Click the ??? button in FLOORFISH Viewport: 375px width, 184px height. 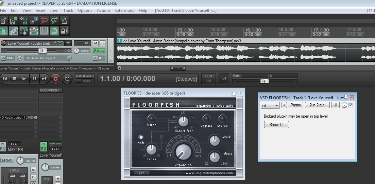(141, 173)
